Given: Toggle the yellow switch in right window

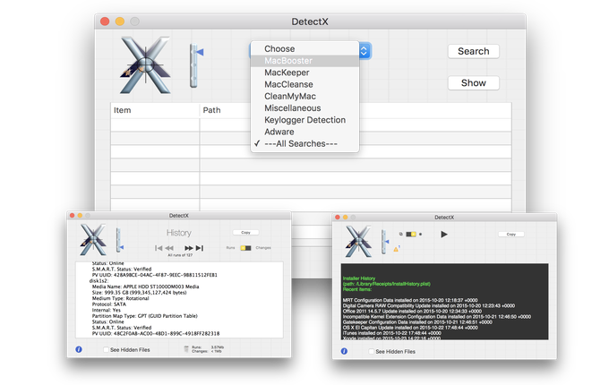Looking at the screenshot, I should (x=411, y=235).
